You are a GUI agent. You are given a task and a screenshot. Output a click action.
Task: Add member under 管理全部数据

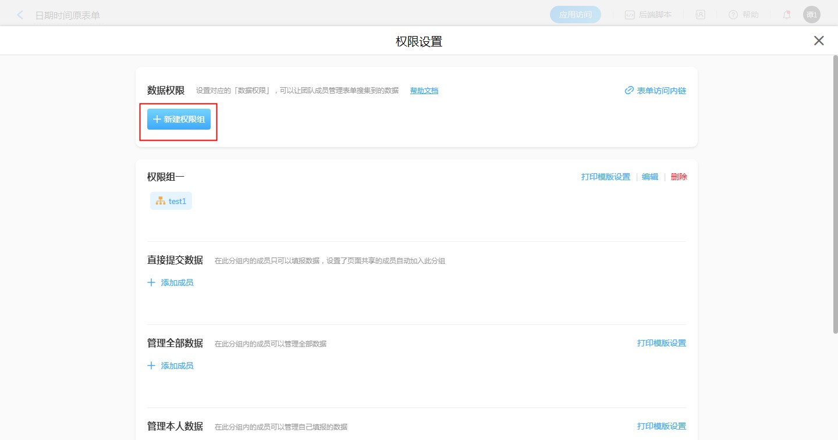coord(171,366)
